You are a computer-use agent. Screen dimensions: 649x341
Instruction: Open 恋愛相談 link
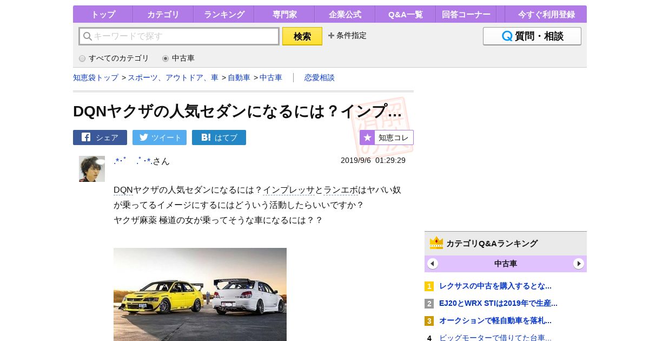pyautogui.click(x=320, y=77)
